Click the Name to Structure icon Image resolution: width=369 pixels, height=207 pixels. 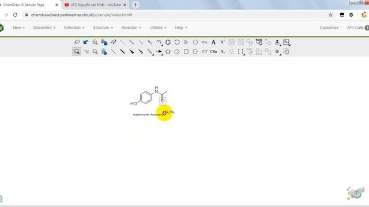(x=259, y=42)
